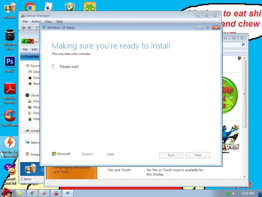
Task: Click Device Manager forward arrow icon
Action: (x=29, y=28)
